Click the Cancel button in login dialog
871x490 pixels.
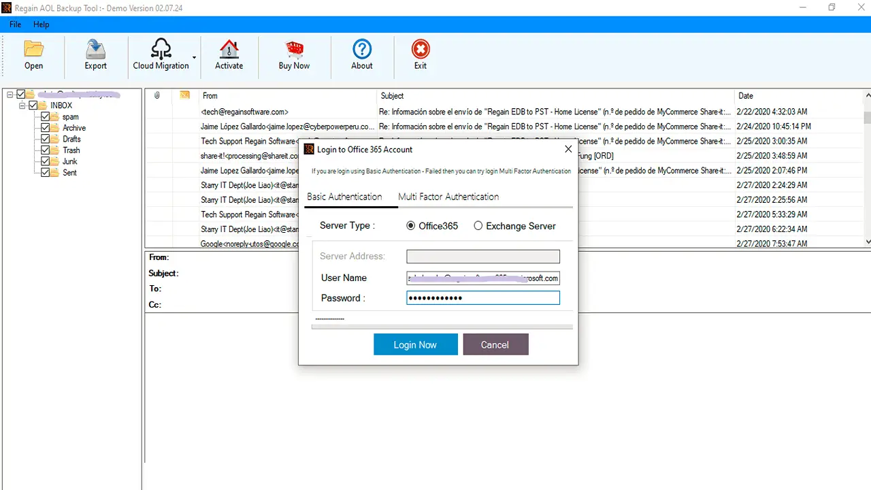[x=495, y=344]
